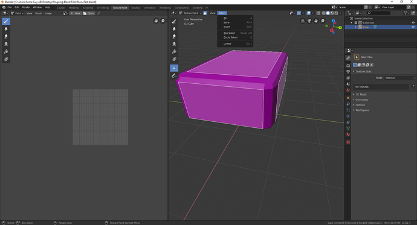Open the Texture Paint mode dropdown
Image resolution: width=417 pixels, height=225 pixels.
[190, 13]
